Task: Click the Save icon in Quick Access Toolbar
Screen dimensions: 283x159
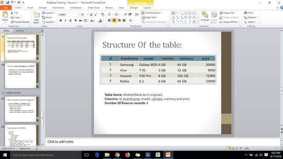Action: pos(8,2)
